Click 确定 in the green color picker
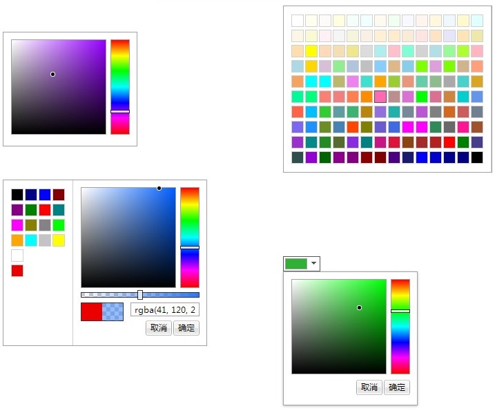495x413 pixels. pyautogui.click(x=397, y=387)
